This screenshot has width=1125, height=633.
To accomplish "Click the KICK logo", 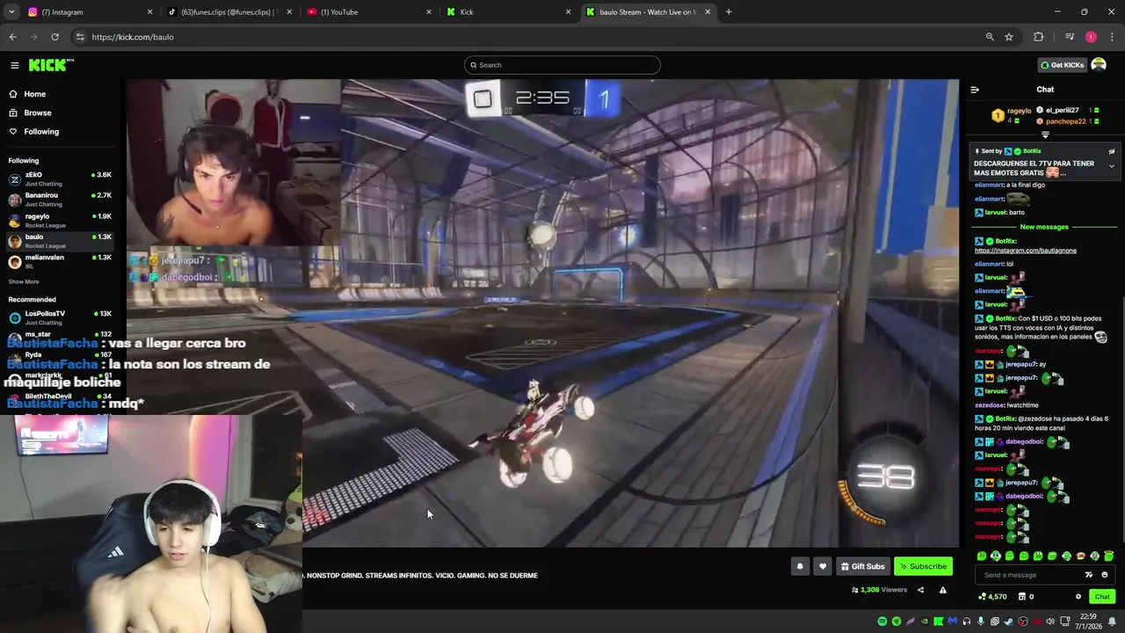I will [51, 65].
